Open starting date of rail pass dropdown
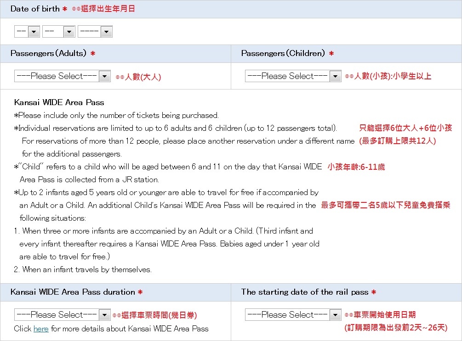462x341 pixels. point(293,315)
